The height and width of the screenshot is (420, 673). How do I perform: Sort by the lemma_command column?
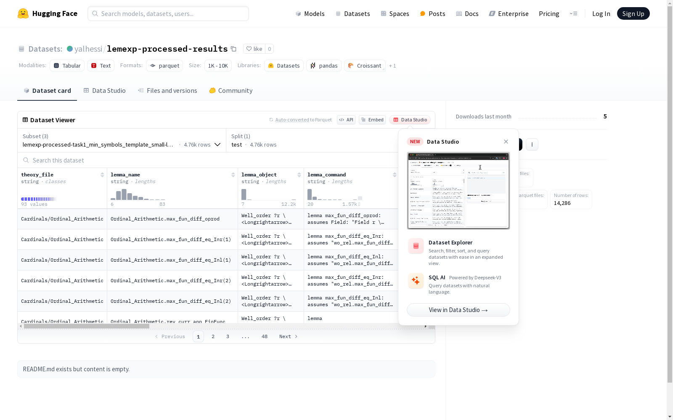pos(395,175)
